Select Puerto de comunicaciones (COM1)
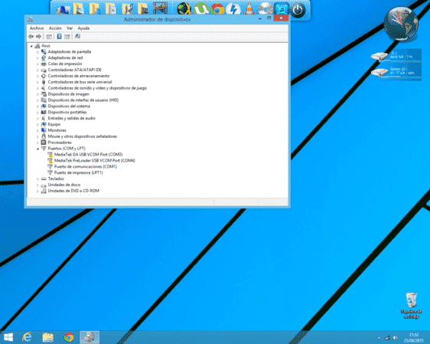 pyautogui.click(x=86, y=167)
